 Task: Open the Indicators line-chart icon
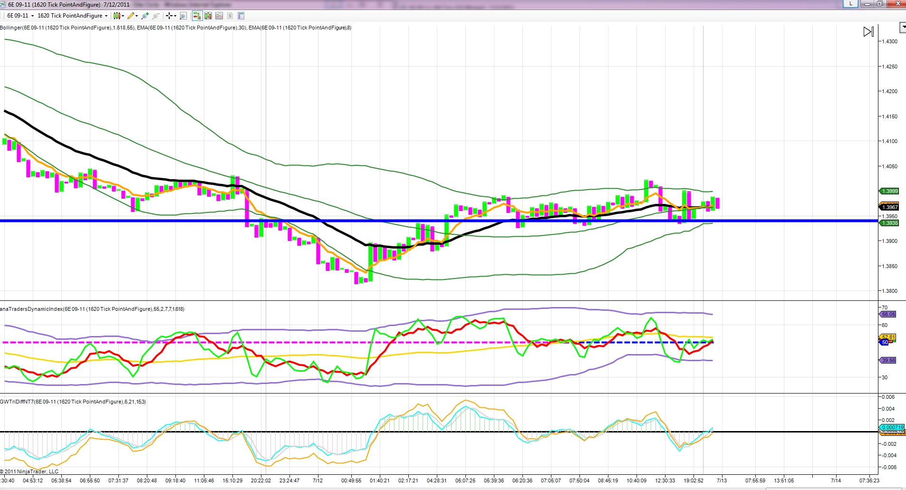pos(219,16)
